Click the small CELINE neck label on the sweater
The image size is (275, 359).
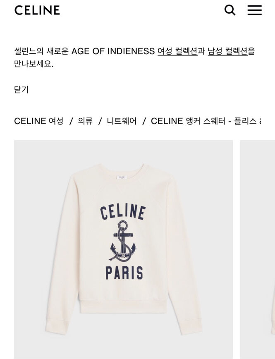(122, 177)
